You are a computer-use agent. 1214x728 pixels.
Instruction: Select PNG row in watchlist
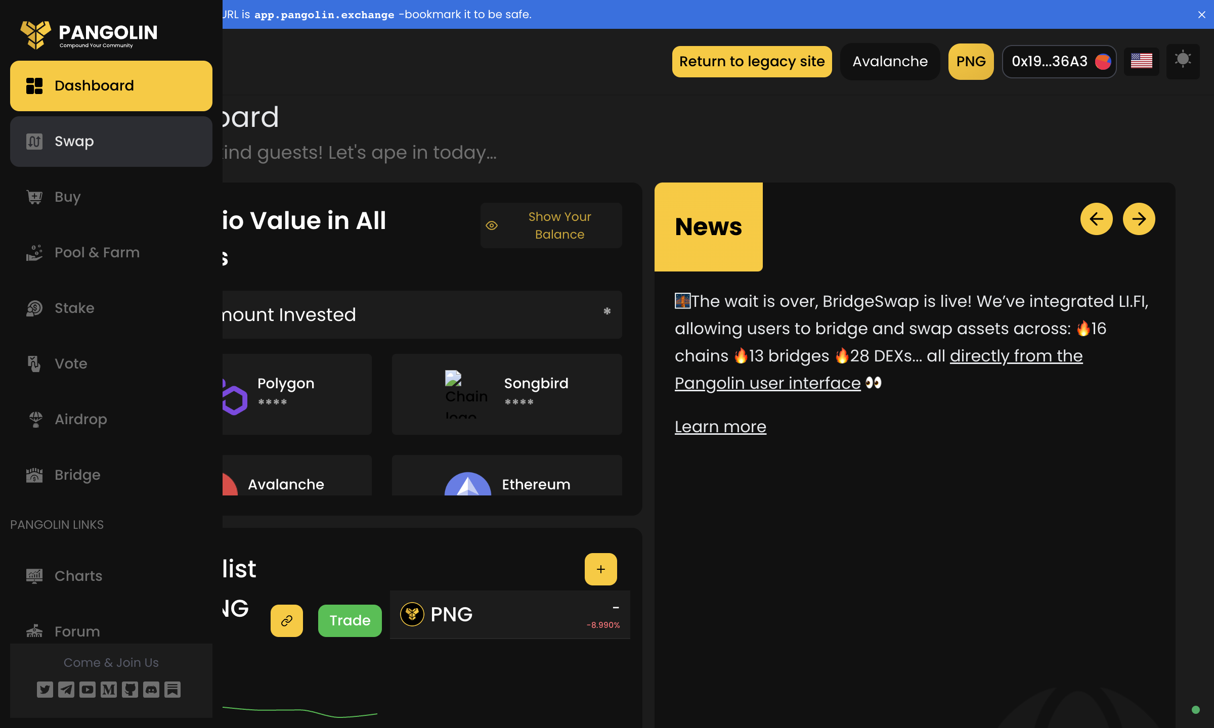click(x=510, y=615)
